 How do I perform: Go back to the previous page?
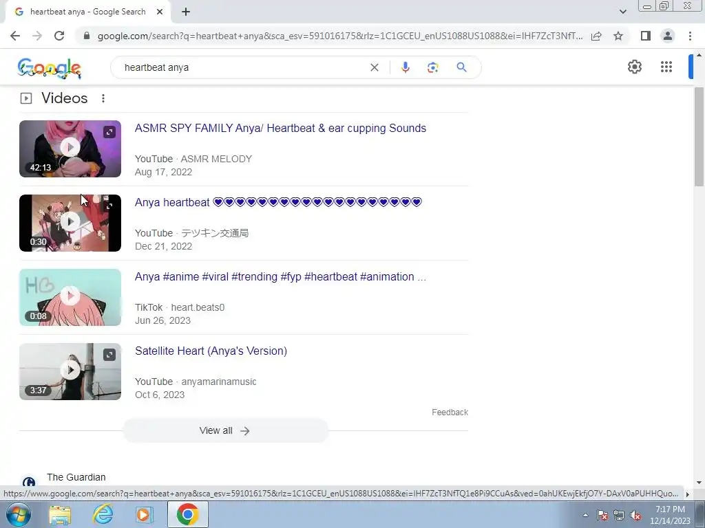15,36
